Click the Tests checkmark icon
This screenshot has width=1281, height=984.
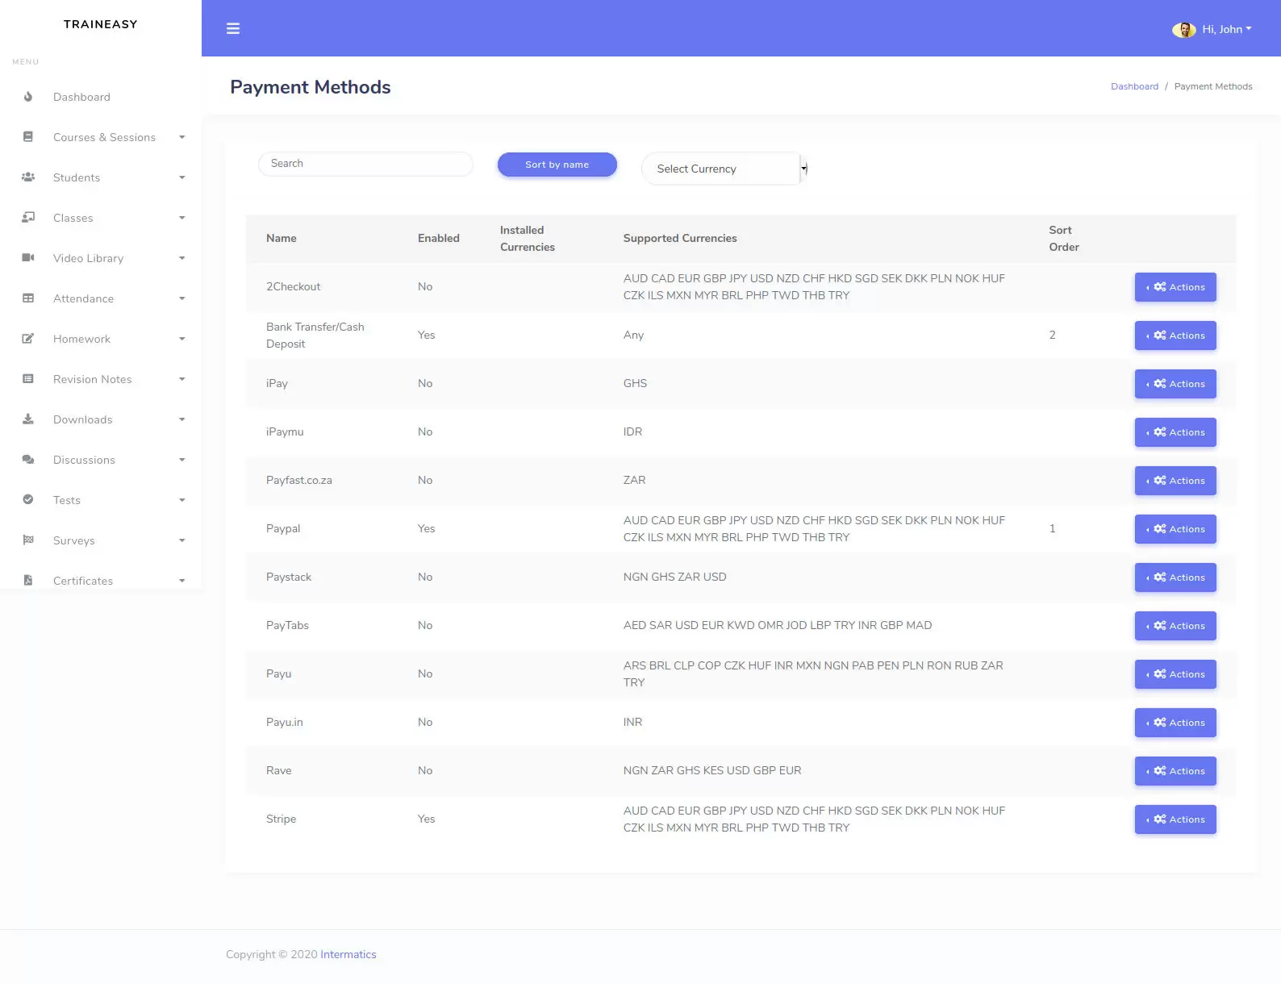click(x=28, y=500)
